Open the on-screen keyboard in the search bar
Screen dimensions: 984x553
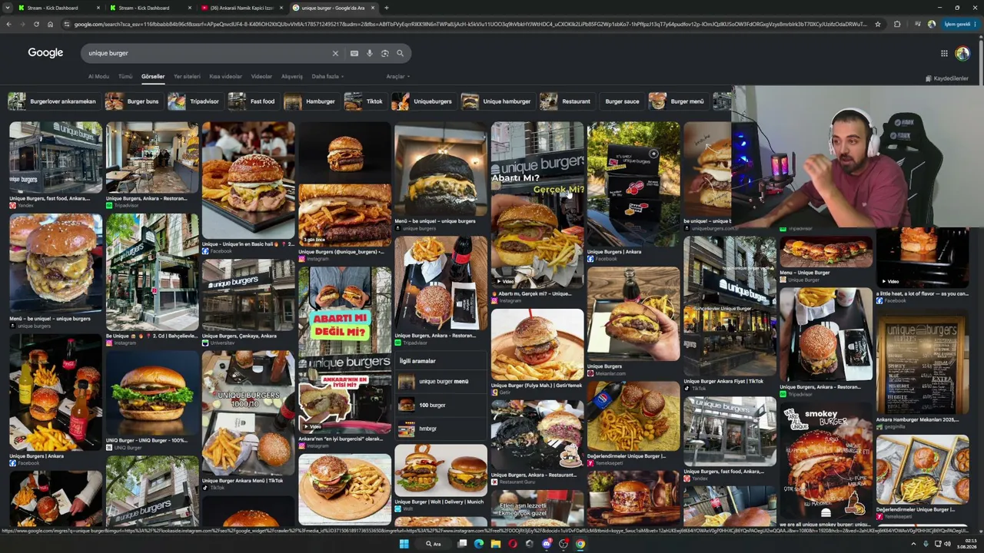pos(354,53)
